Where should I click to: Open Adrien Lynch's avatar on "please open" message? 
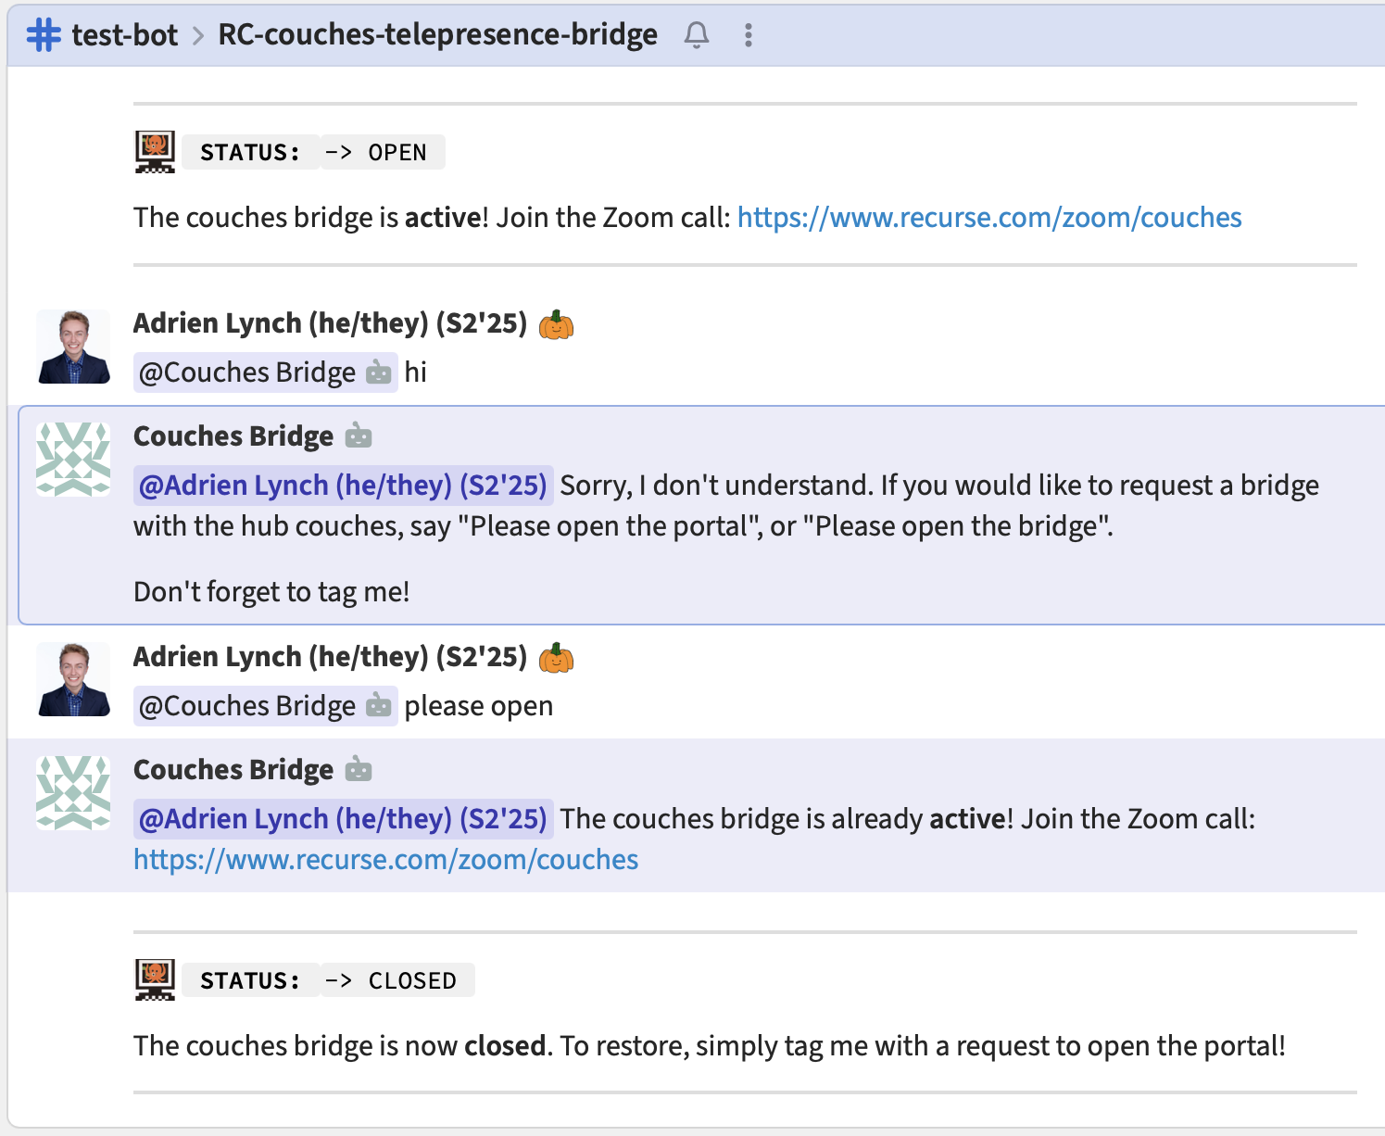73,680
